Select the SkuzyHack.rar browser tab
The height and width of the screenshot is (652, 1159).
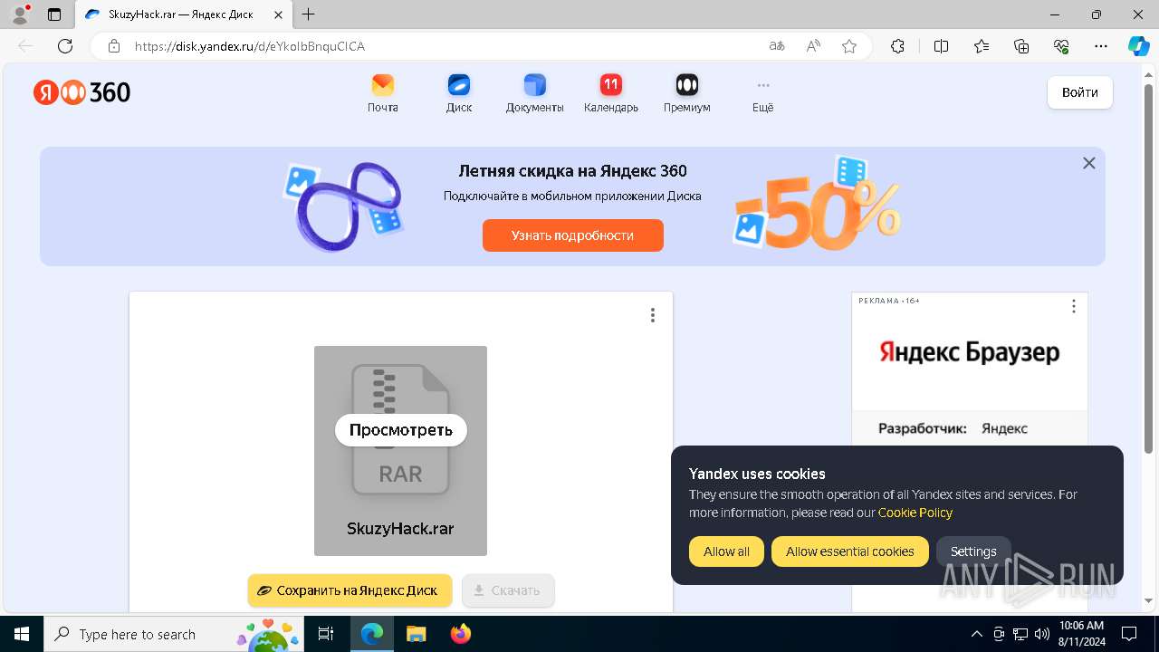click(183, 14)
